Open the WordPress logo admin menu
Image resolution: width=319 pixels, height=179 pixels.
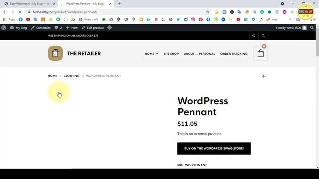click(x=4, y=28)
